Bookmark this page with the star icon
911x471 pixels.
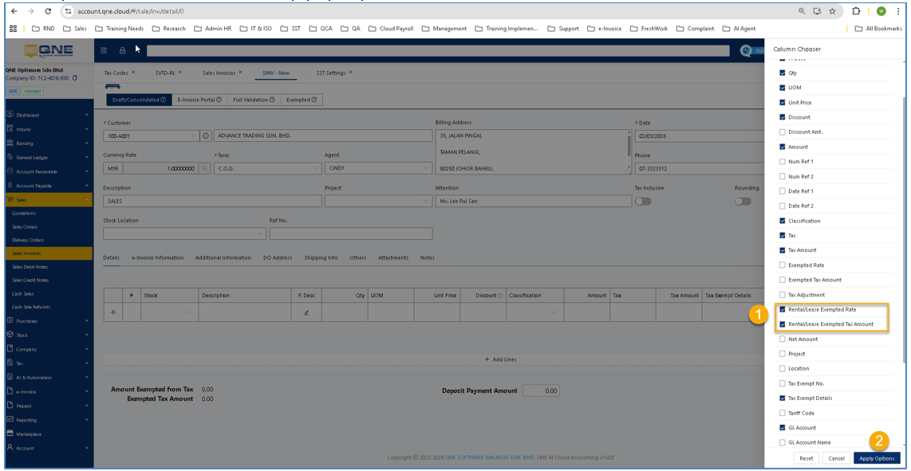pos(832,11)
